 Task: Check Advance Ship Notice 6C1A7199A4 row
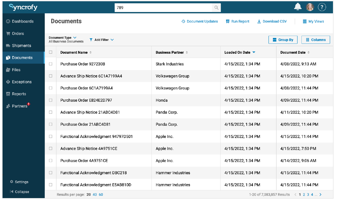(x=51, y=76)
